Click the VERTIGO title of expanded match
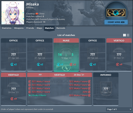The width and height of the screenshot is (133, 113). [60, 75]
